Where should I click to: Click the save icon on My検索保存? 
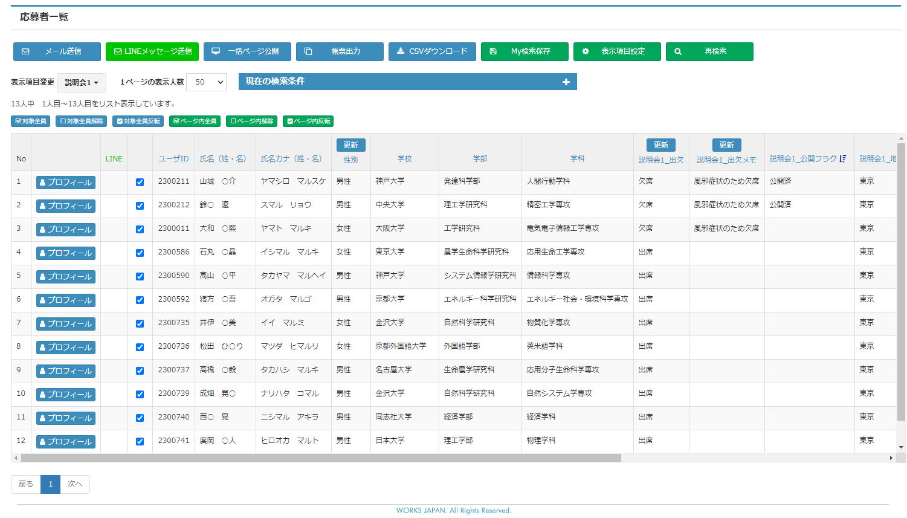point(493,51)
